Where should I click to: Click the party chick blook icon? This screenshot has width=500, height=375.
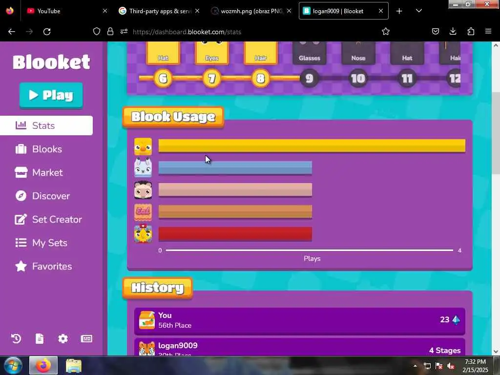[x=143, y=234]
